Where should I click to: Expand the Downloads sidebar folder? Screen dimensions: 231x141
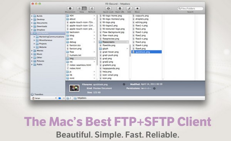(32, 26)
